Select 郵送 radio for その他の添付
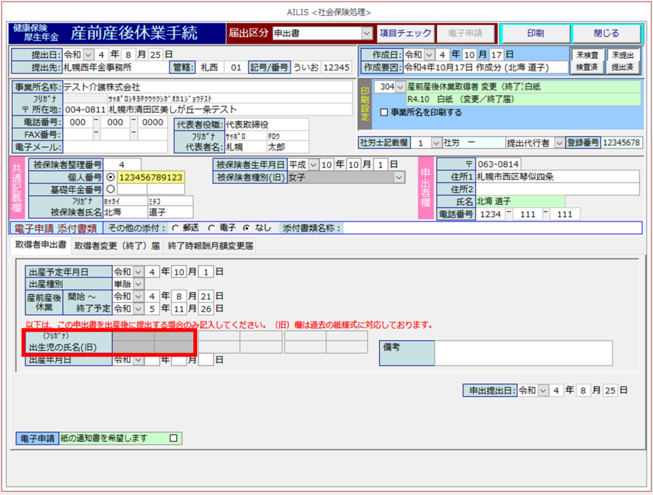This screenshot has width=653, height=495. pos(174,228)
